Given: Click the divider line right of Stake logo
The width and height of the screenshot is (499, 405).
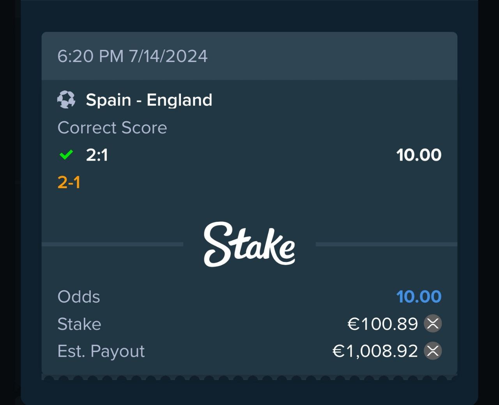Looking at the screenshot, I should [x=386, y=244].
